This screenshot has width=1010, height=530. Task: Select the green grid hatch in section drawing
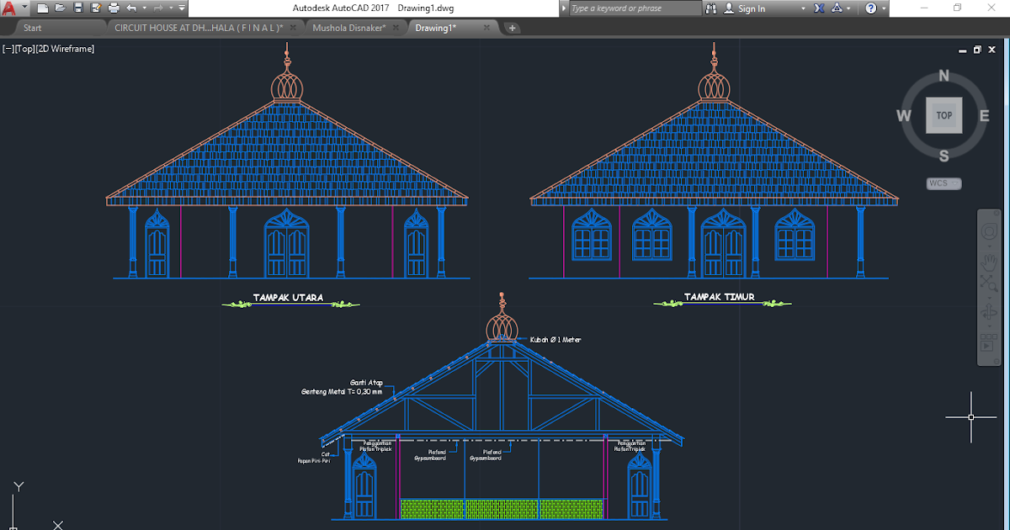click(502, 509)
